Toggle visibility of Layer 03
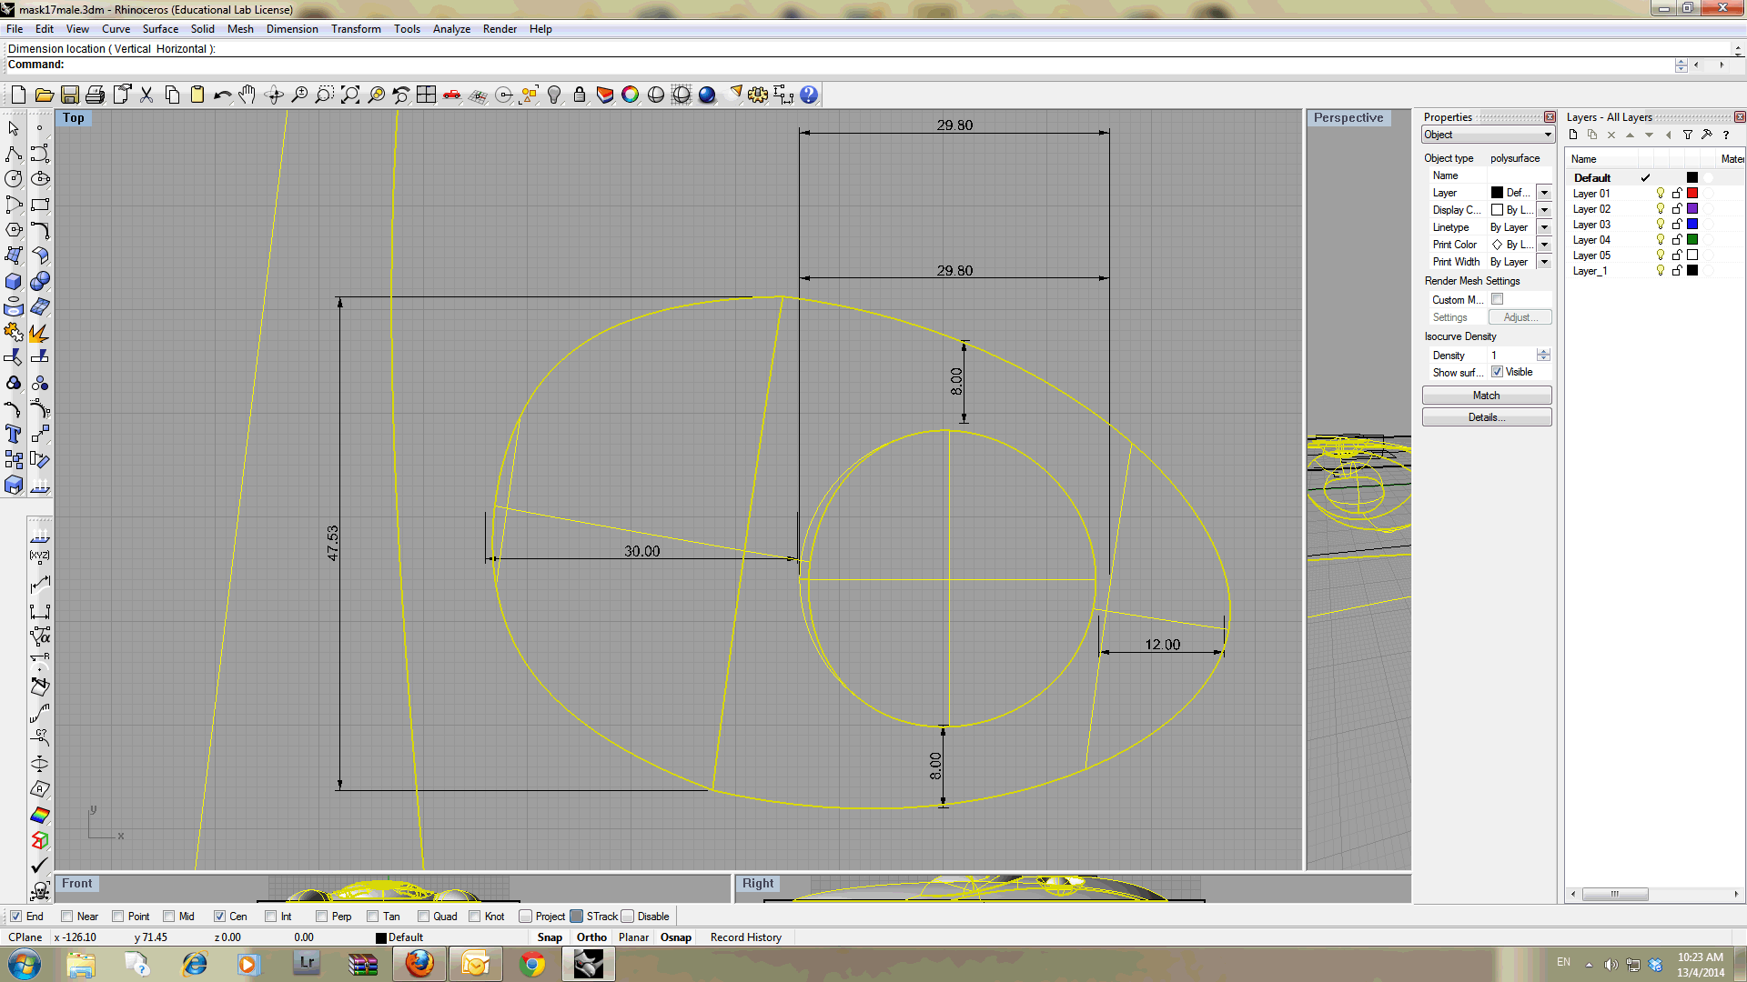Image resolution: width=1747 pixels, height=982 pixels. (x=1660, y=224)
